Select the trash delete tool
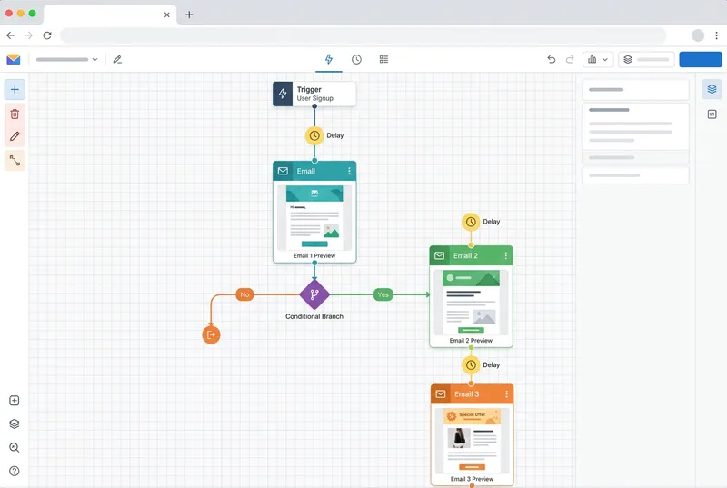The height and width of the screenshot is (488, 727). 15,114
